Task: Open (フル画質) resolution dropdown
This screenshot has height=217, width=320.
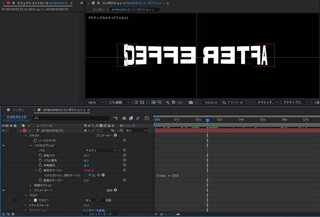Action: pos(119,102)
